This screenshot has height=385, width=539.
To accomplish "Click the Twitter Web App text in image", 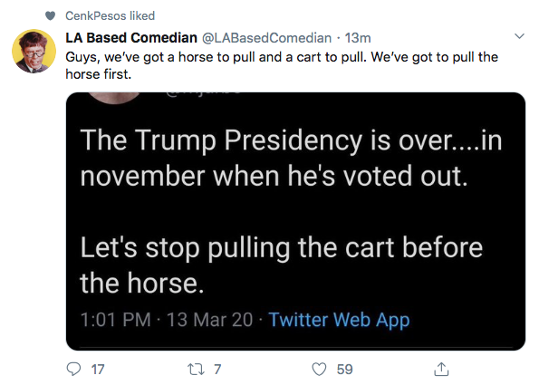I will click(339, 320).
